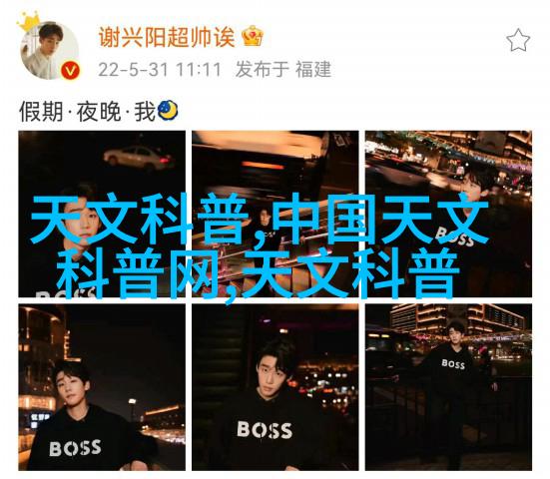Click the 中国天文 overlay caption
Image resolution: width=550 pixels, height=479 pixels.
[x=380, y=220]
